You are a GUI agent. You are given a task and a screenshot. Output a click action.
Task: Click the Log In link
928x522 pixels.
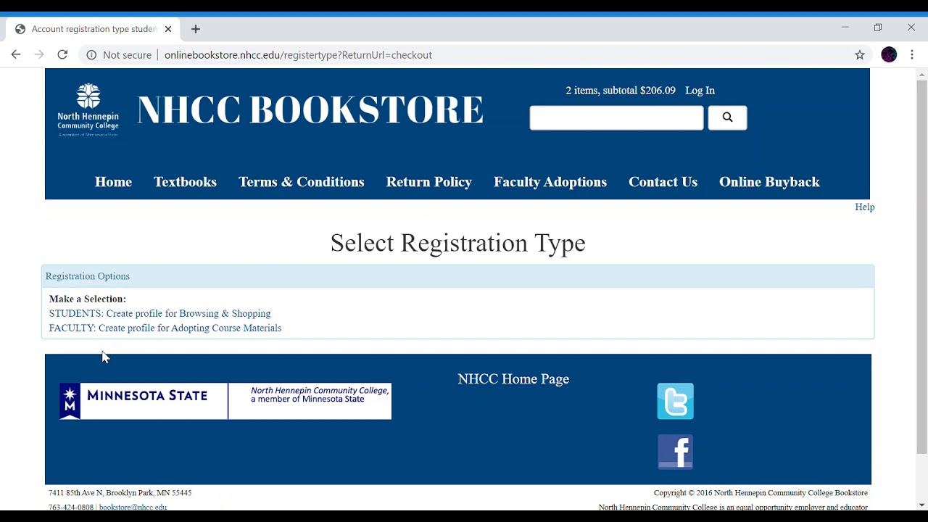point(700,91)
